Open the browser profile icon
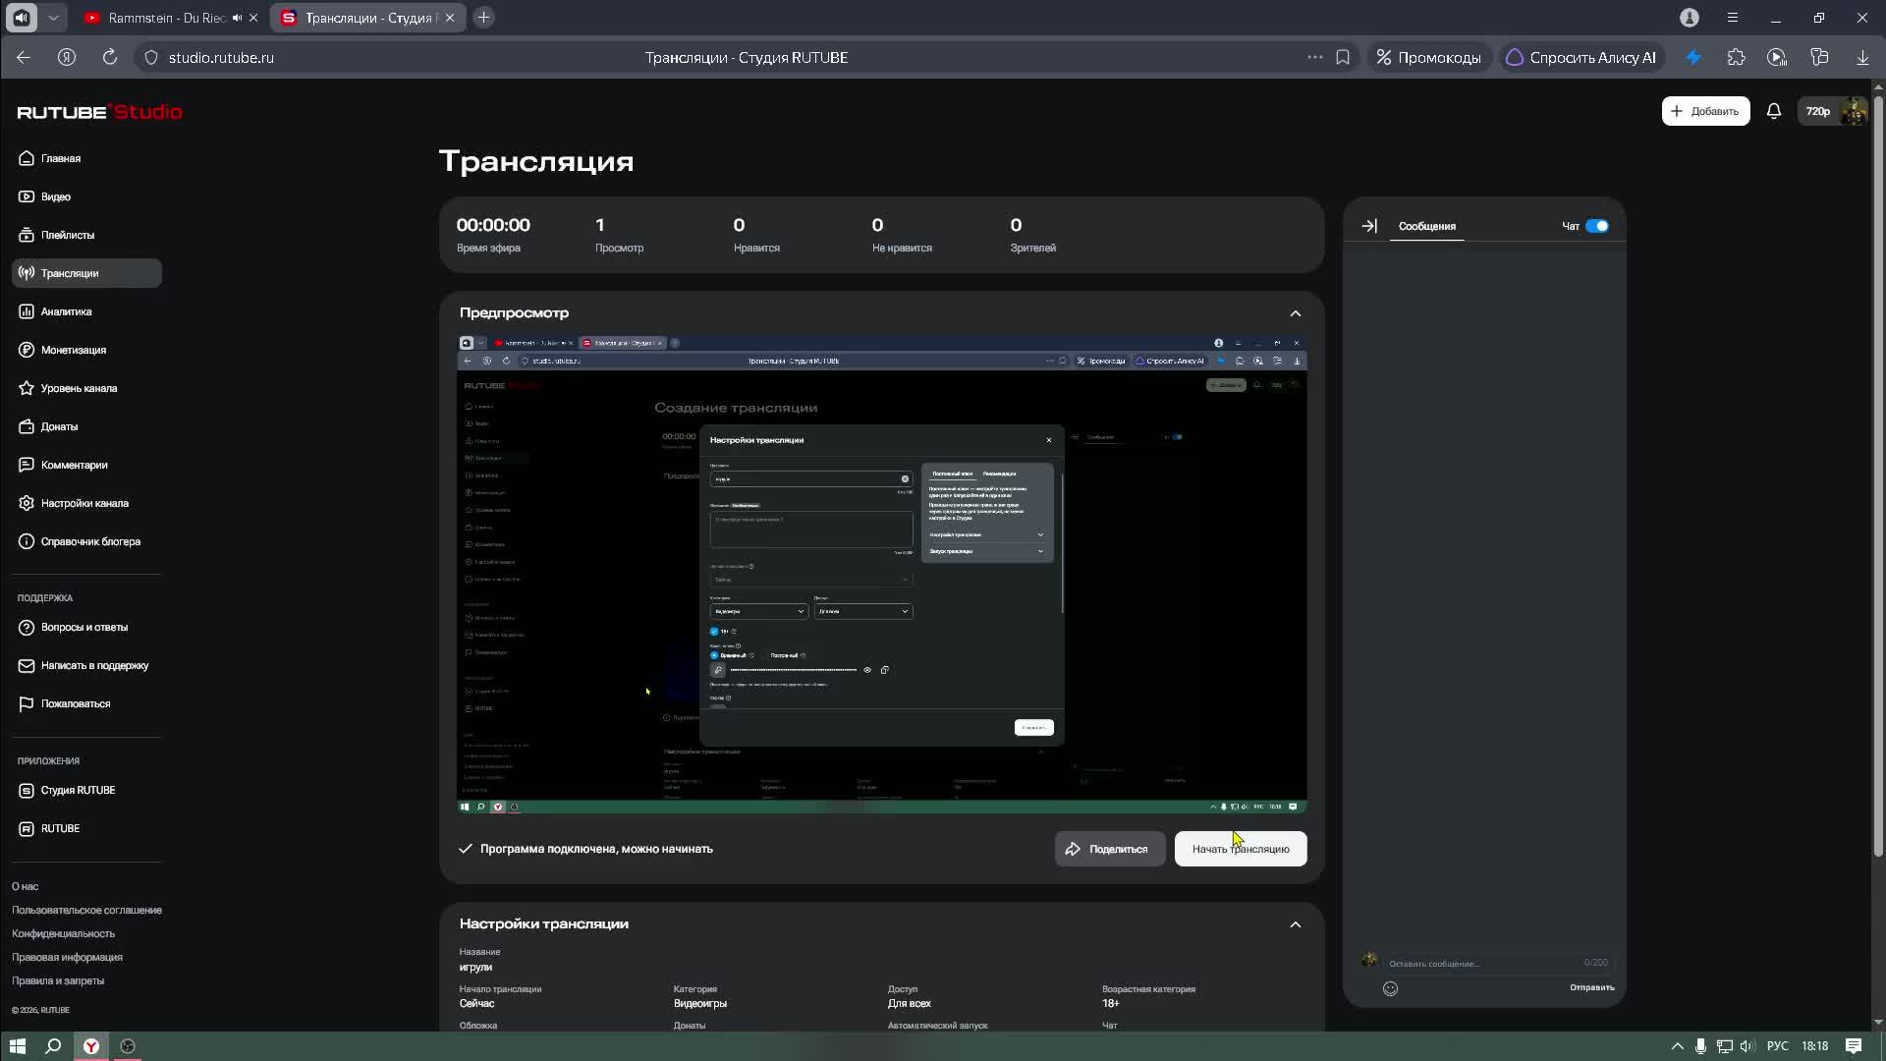Viewport: 1886px width, 1061px height. pyautogui.click(x=1690, y=18)
